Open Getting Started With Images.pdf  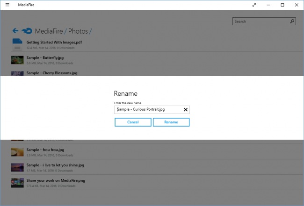click(54, 42)
